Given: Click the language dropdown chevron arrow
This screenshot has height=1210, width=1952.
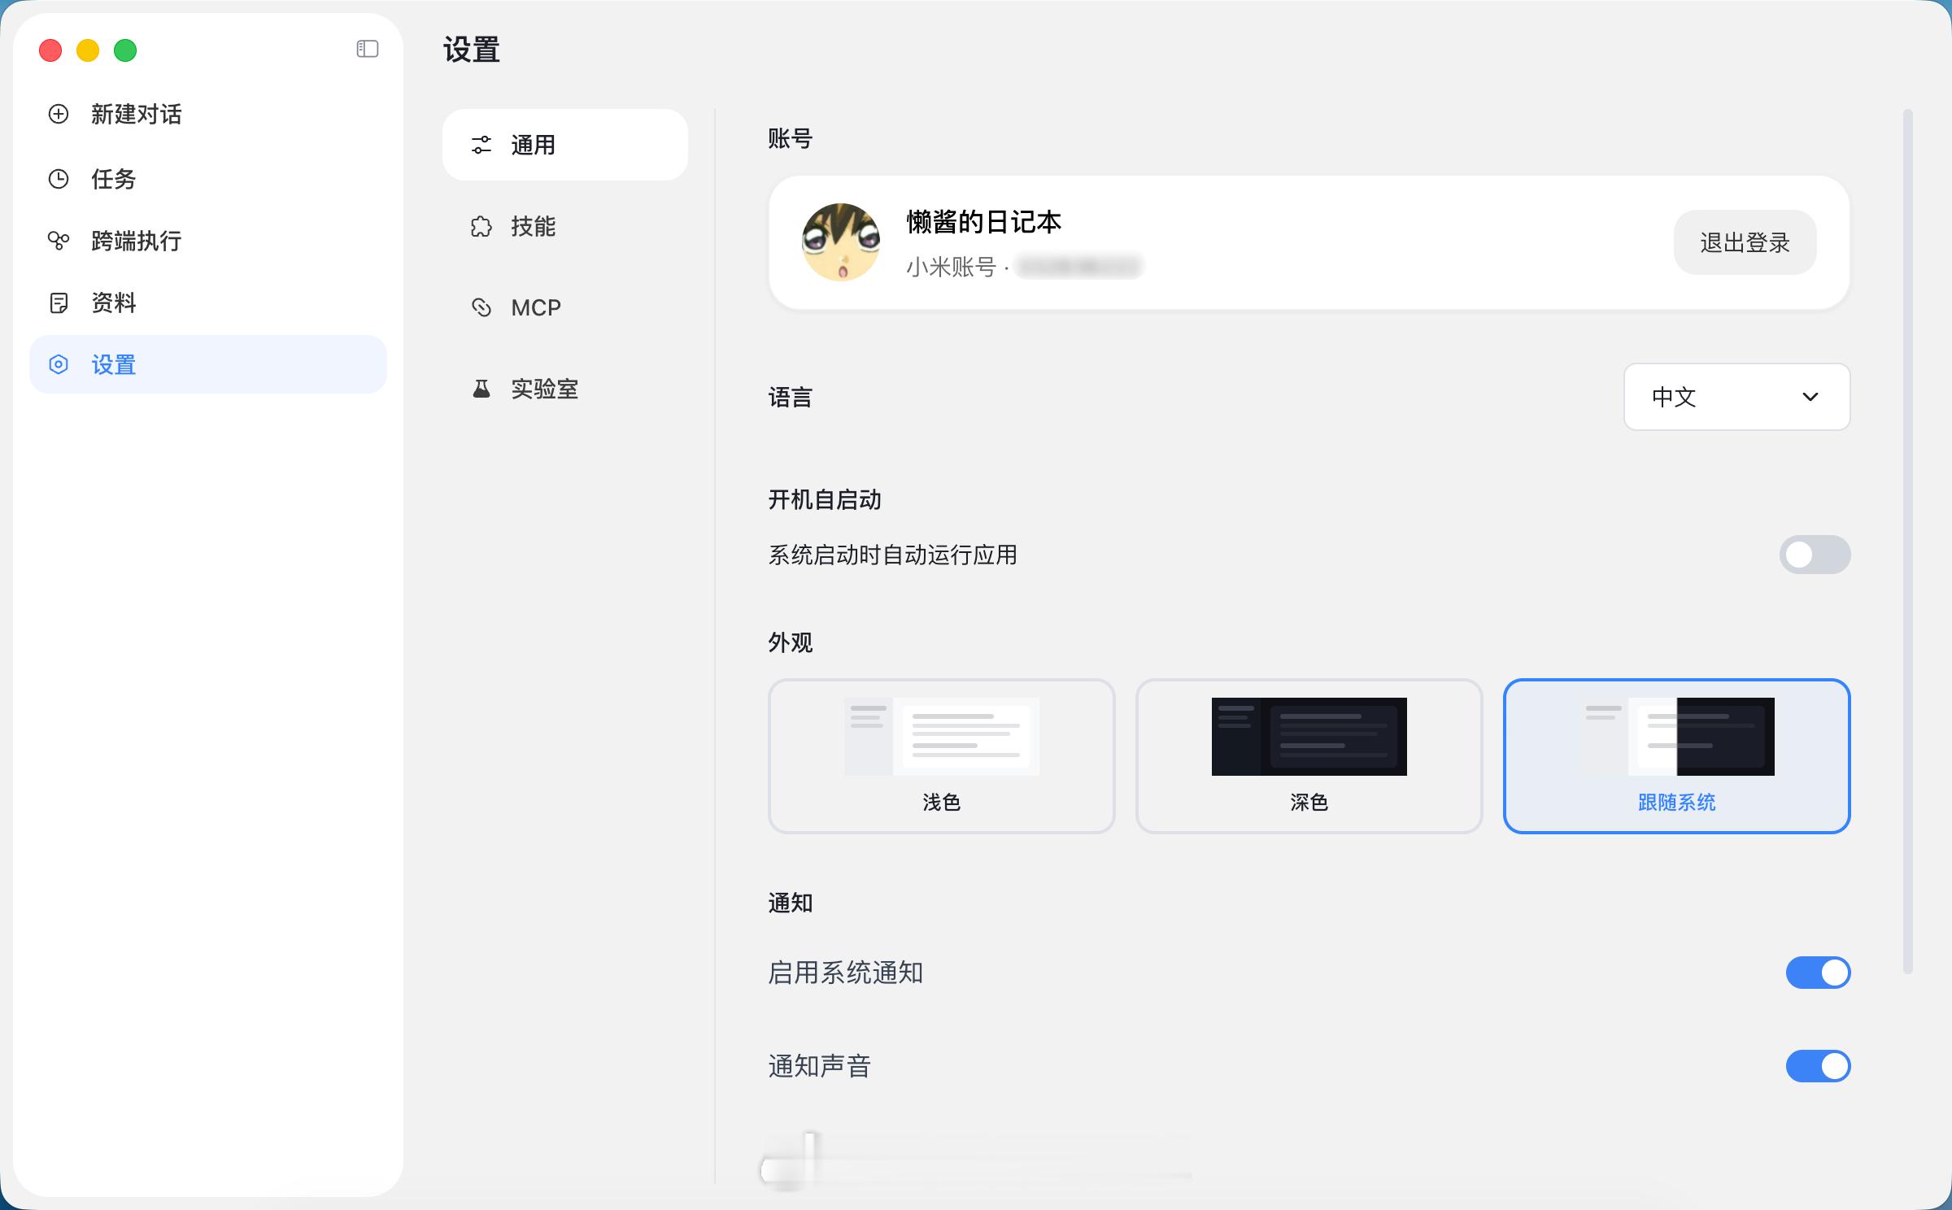Looking at the screenshot, I should (1810, 397).
